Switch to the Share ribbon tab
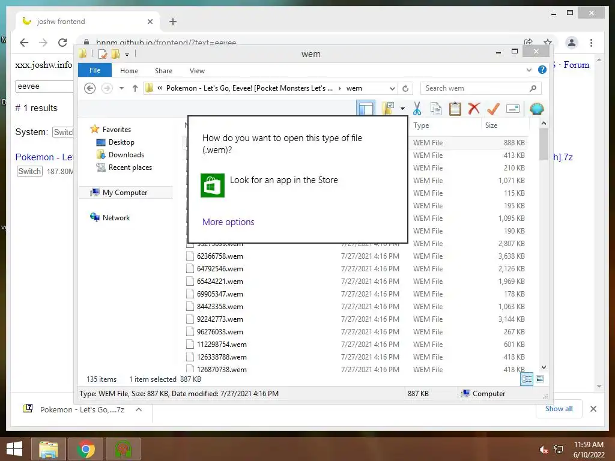This screenshot has height=461, width=615. (x=163, y=71)
